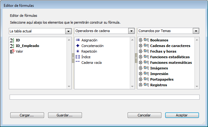Image resolution: width=208 pixels, height=127 pixels.
Task: Select Portapapeles in the commands list
Action: pos(161,79)
